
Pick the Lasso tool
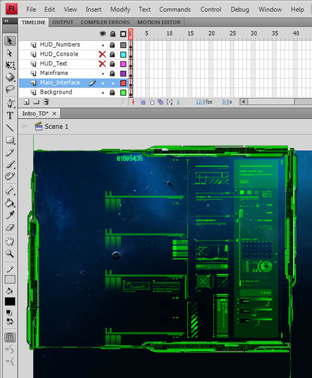click(10, 90)
